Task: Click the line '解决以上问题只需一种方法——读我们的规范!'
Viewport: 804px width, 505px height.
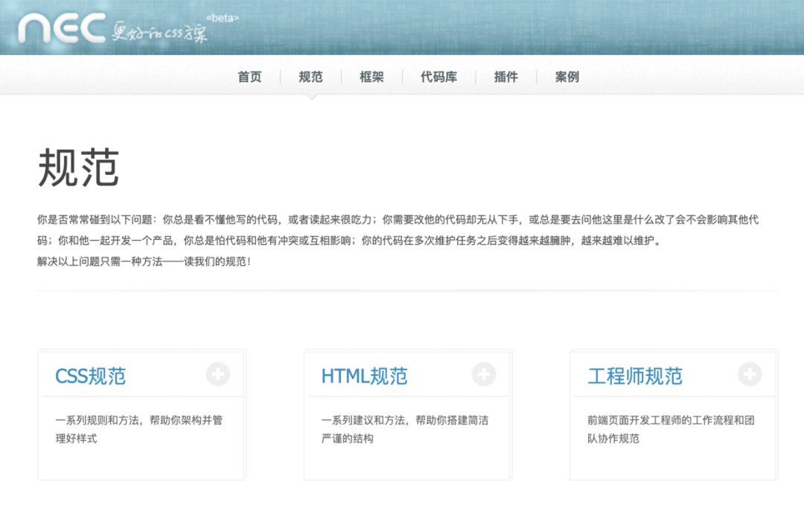Action: tap(144, 261)
